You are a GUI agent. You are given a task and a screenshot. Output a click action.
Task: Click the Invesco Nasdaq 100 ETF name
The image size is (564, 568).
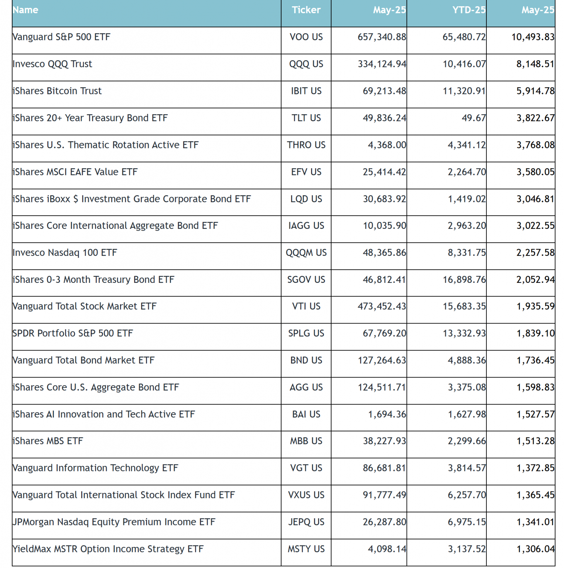(x=65, y=253)
